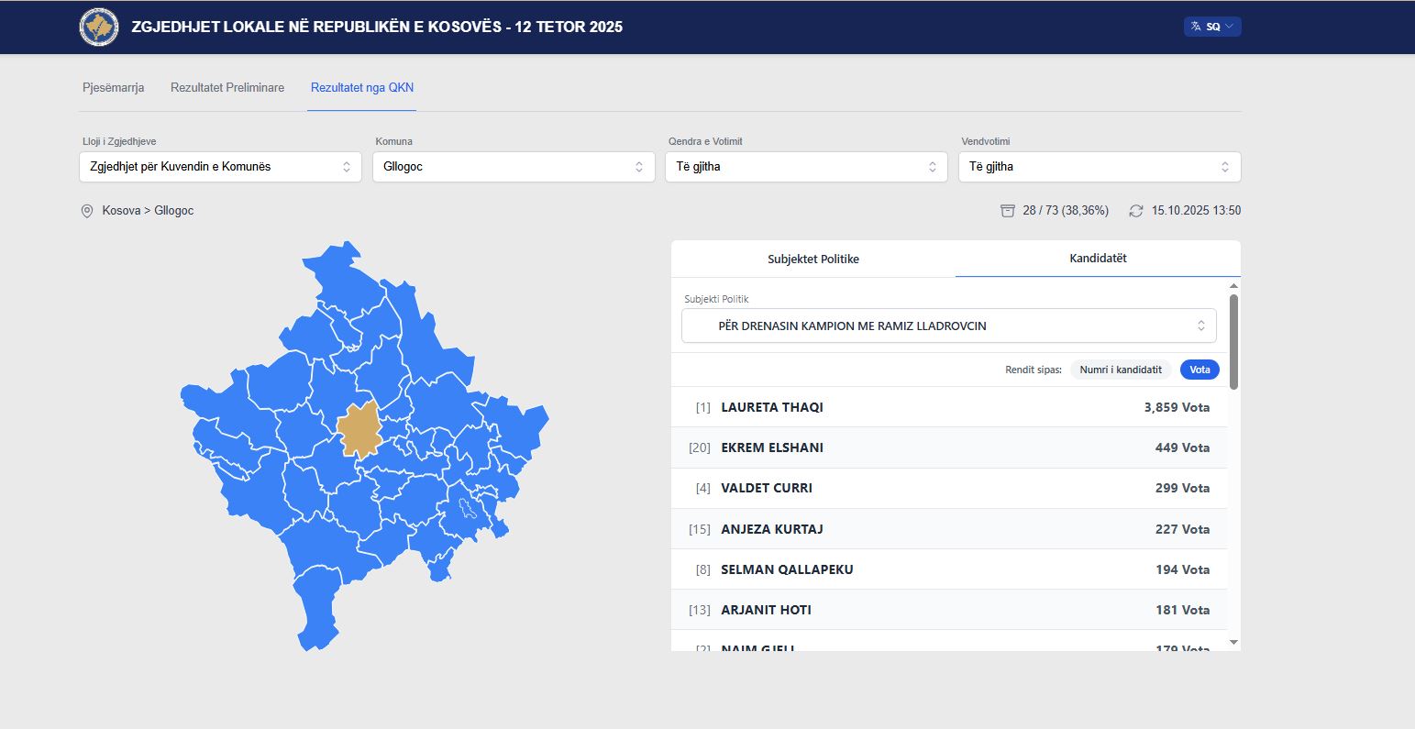Click highlighted Gllogoc municipality on map
1415x729 pixels.
click(359, 429)
